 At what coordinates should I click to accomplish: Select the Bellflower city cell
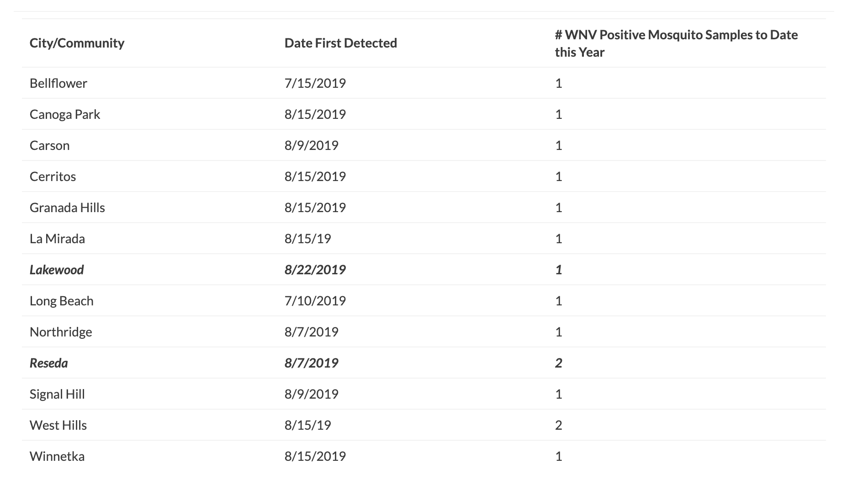point(58,83)
